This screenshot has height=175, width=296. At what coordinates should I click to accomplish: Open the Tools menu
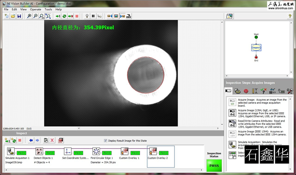(x=48, y=9)
